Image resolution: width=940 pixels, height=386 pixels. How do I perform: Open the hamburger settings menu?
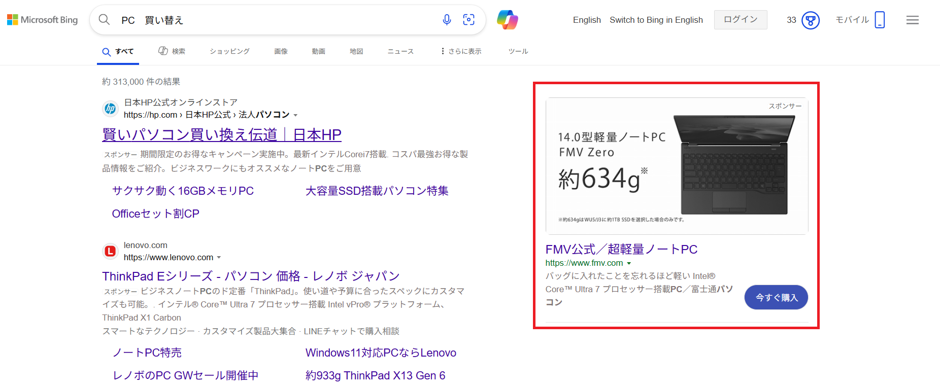point(913,20)
